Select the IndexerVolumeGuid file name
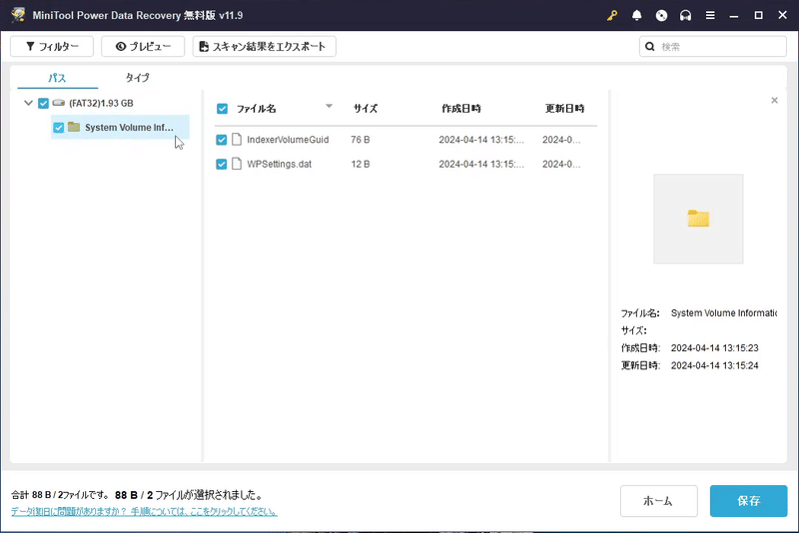Screen dimensions: 799x533 point(288,140)
